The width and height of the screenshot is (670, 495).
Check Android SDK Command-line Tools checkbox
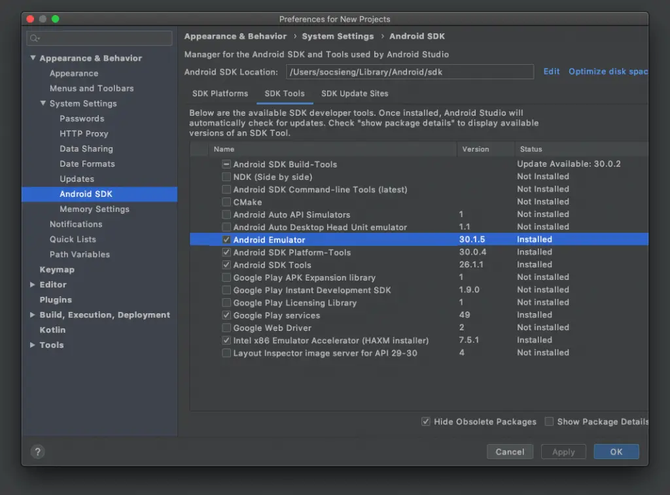[x=226, y=189]
